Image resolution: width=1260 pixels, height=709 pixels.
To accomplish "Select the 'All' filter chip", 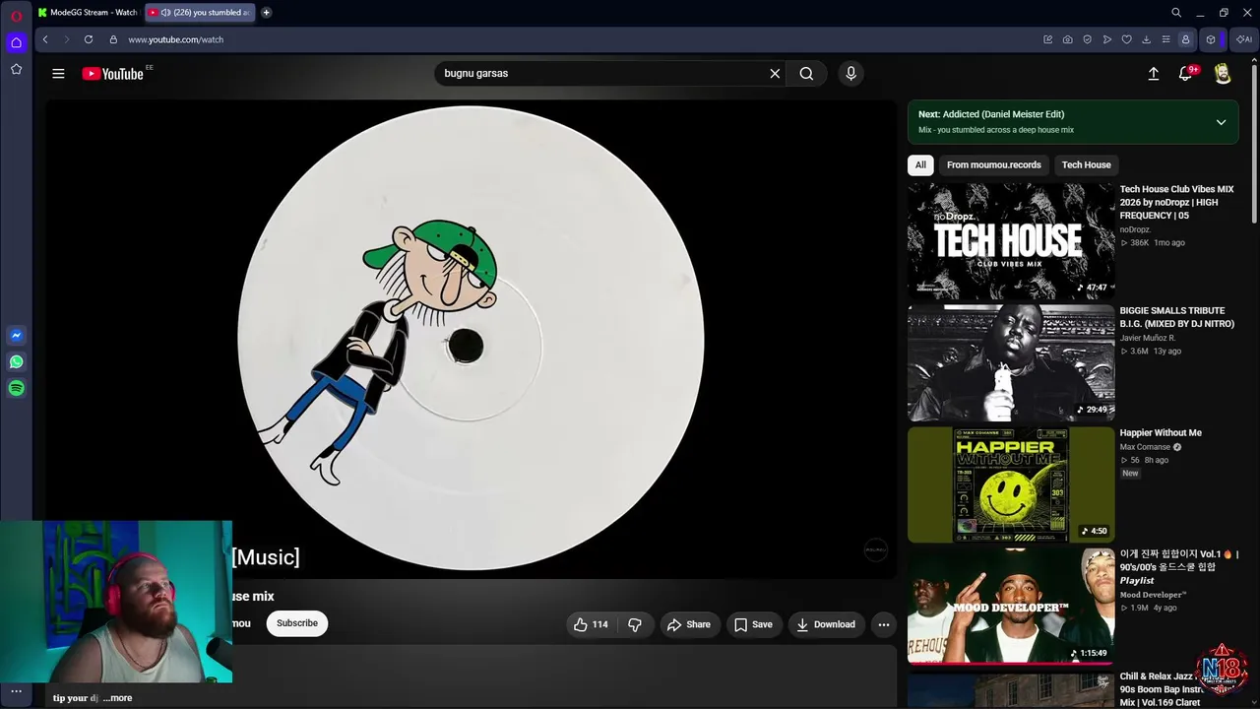I will pos(920,164).
